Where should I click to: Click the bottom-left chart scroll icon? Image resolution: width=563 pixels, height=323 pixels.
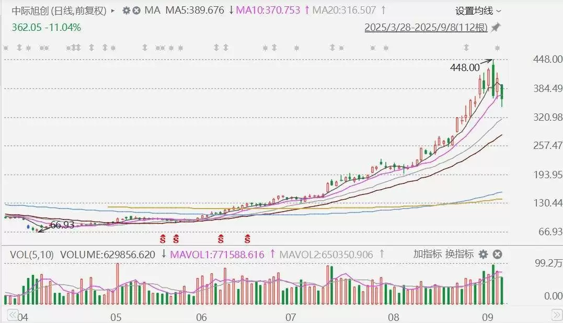12,315
